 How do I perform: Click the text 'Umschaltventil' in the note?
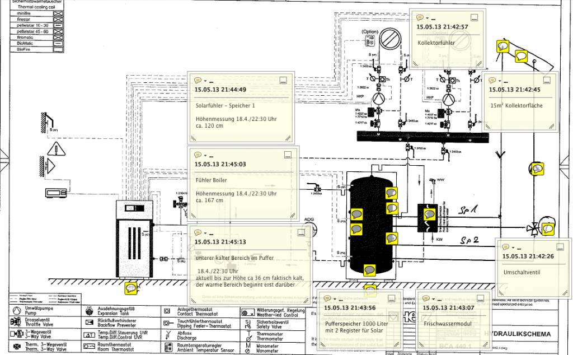(522, 272)
